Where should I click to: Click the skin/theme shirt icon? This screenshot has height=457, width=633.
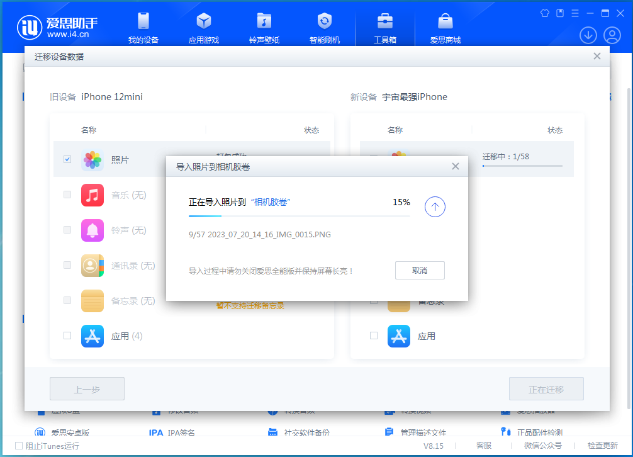point(545,13)
